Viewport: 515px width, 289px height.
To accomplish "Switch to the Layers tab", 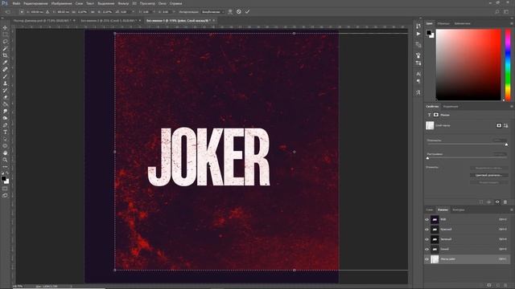I will [430, 210].
